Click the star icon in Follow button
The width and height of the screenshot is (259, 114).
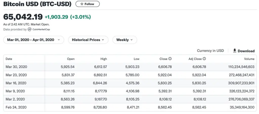pos(82,4)
